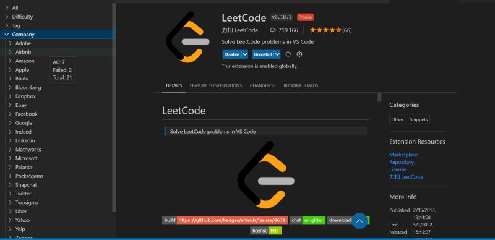Image resolution: width=495 pixels, height=240 pixels.
Task: Click the v0.18.1 version label
Action: click(x=282, y=17)
